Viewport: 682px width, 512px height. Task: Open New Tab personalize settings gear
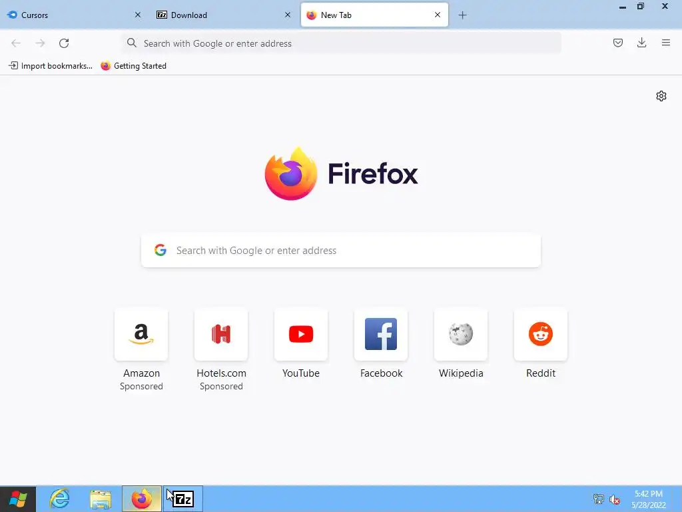pyautogui.click(x=661, y=96)
